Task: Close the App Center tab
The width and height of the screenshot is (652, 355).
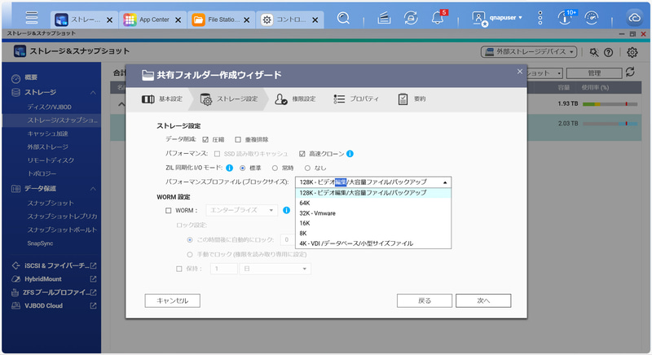Action: 178,20
